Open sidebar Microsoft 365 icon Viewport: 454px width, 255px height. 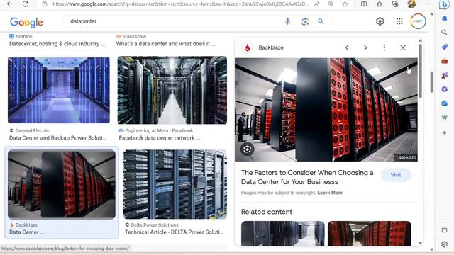tap(445, 89)
